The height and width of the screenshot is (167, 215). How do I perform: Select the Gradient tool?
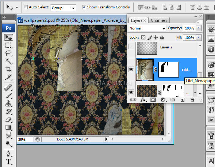8,127
